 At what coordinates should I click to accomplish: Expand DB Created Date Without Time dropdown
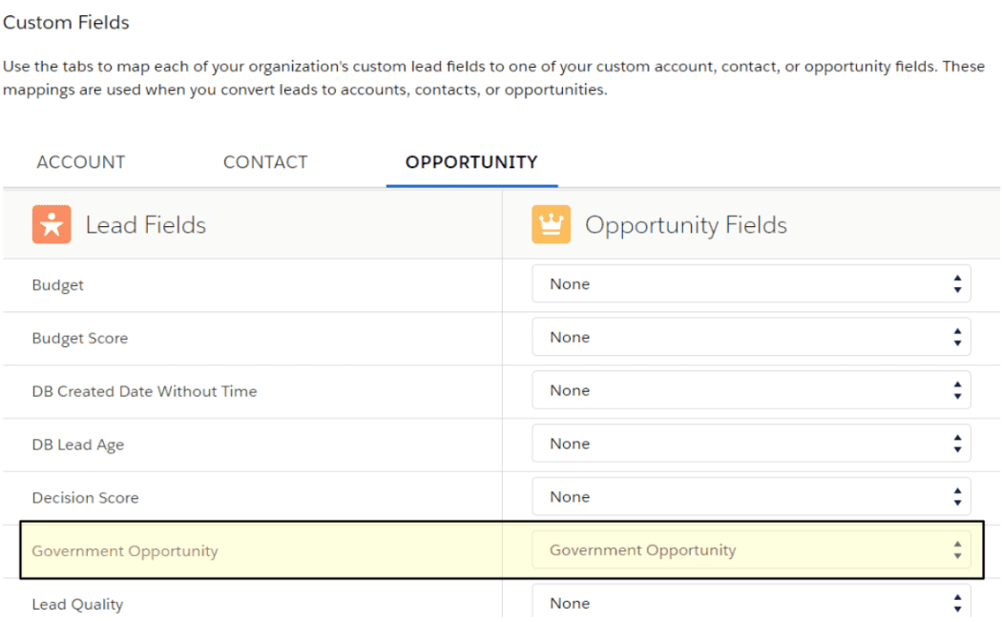click(751, 391)
